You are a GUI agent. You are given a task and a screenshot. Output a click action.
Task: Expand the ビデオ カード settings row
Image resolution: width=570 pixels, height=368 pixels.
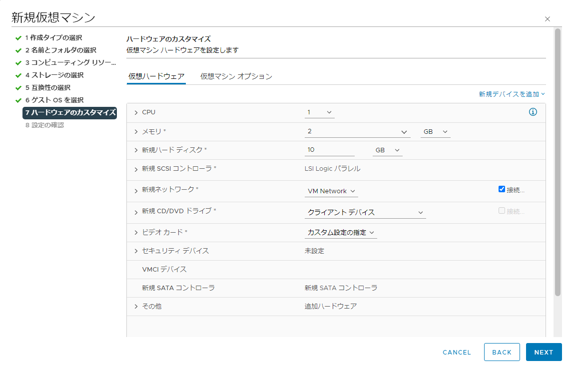point(136,233)
